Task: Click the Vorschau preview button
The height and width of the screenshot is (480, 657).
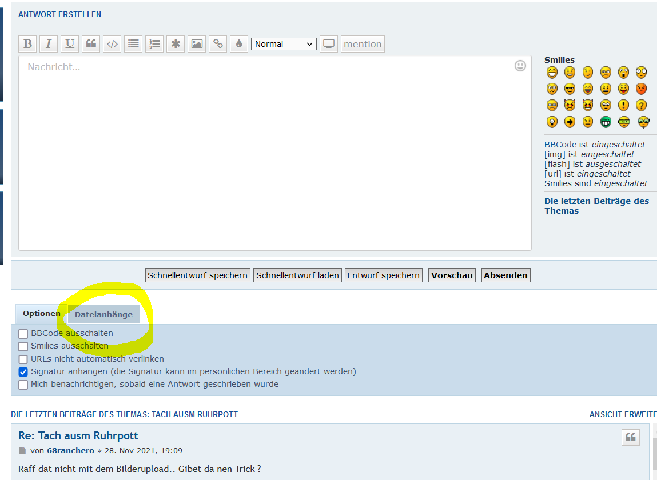Action: [x=452, y=275]
